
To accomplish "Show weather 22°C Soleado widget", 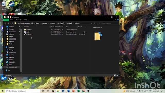I will 129,91.
